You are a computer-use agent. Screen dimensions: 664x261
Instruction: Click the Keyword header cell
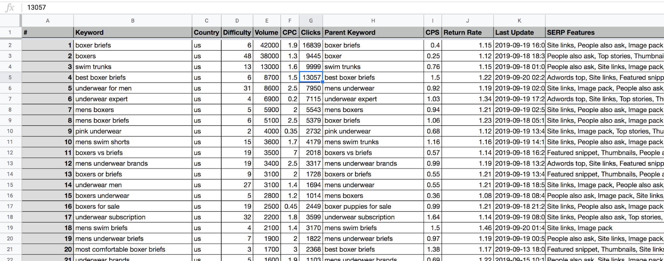(133, 32)
